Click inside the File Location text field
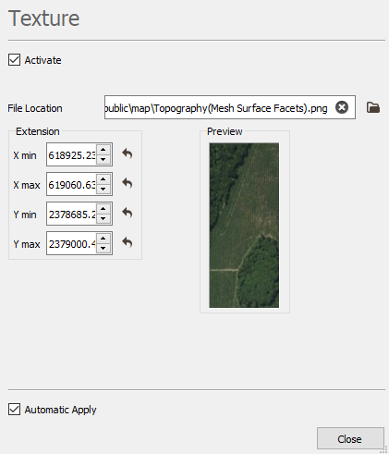The height and width of the screenshot is (454, 389). pos(219,107)
